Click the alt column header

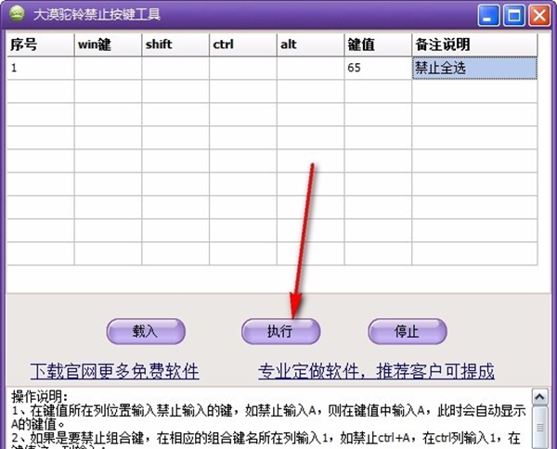tap(310, 45)
